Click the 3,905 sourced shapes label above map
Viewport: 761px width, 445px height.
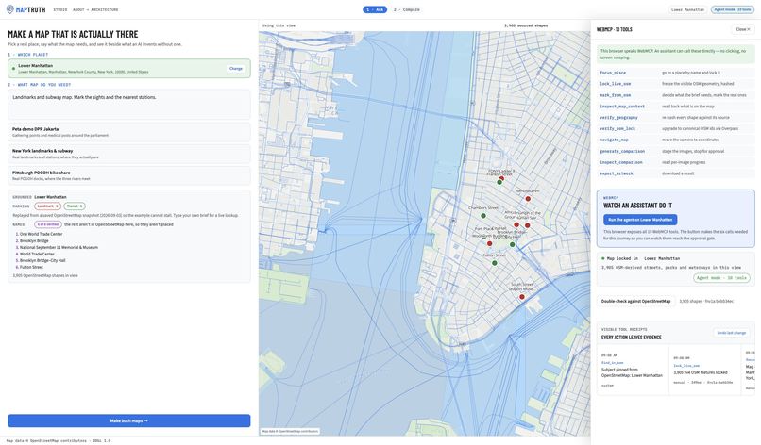[526, 25]
